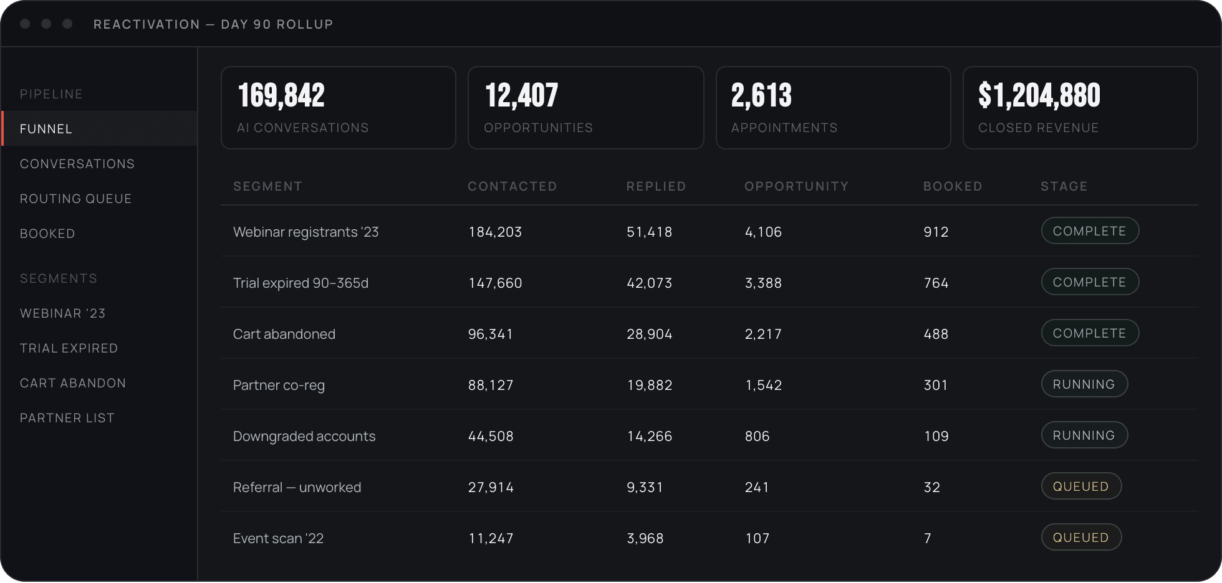Click Complete badge for Cart abandoned row
The image size is (1222, 583).
pos(1090,333)
